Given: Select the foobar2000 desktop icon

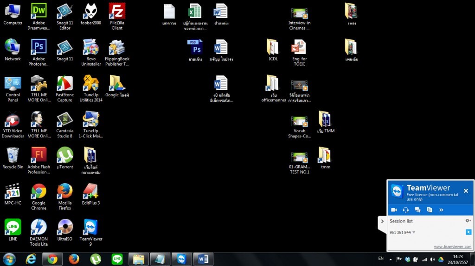Looking at the screenshot, I should tap(91, 14).
